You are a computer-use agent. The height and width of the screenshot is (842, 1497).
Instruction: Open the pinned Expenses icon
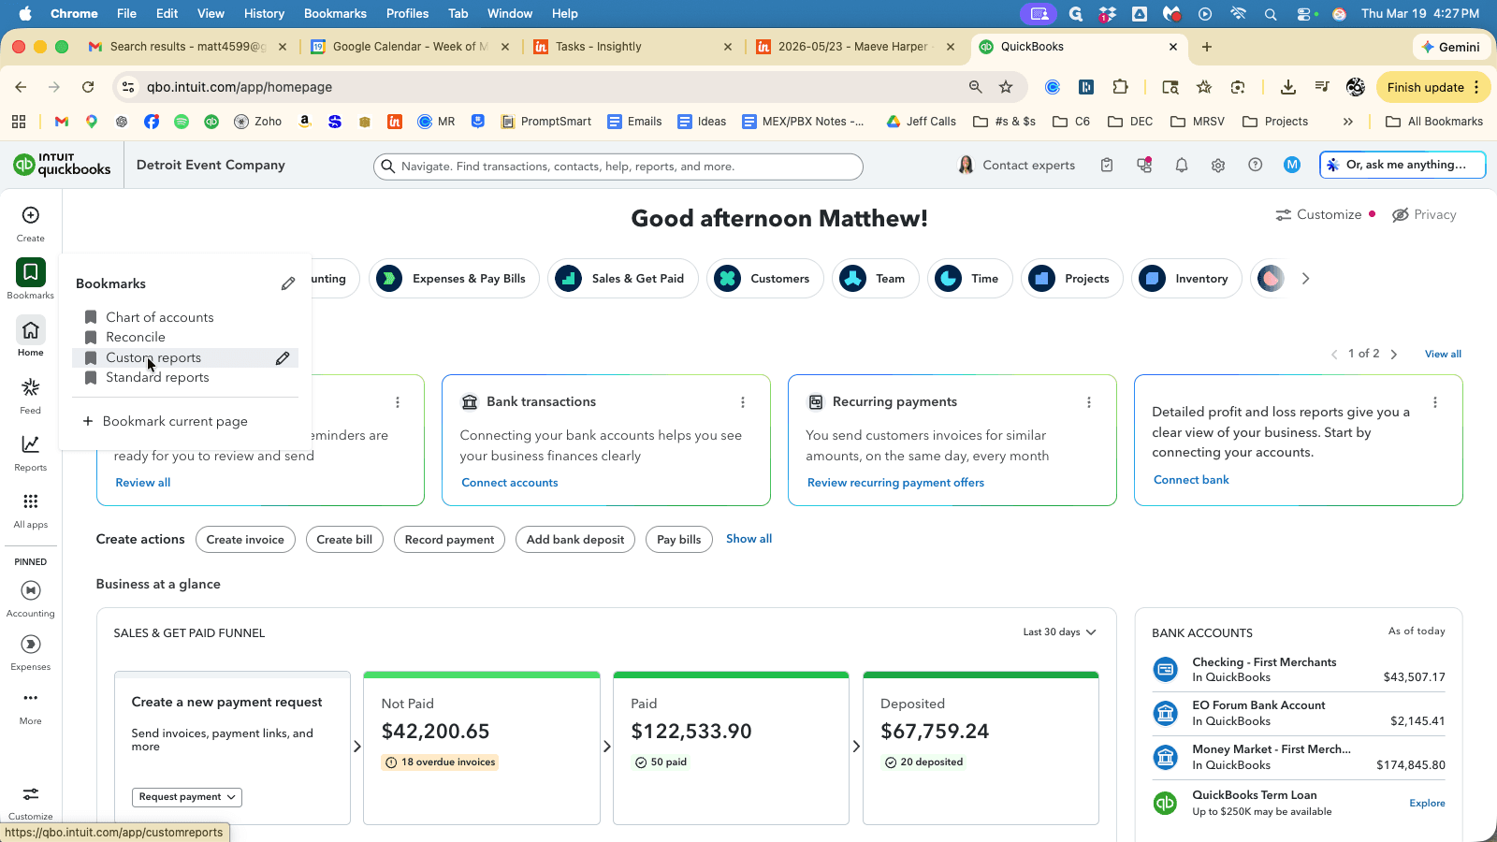tap(31, 652)
